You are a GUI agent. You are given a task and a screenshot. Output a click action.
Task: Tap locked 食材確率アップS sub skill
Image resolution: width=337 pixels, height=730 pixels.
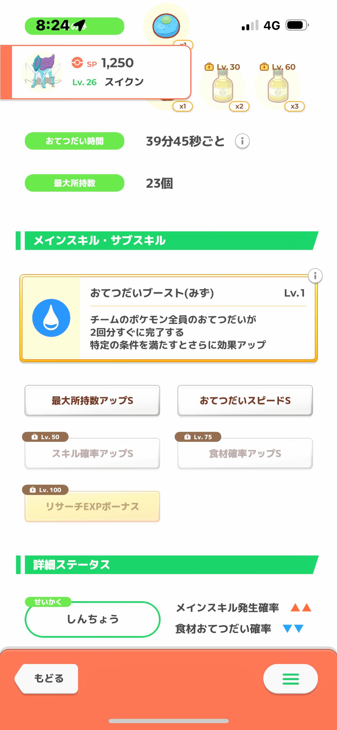[245, 453]
